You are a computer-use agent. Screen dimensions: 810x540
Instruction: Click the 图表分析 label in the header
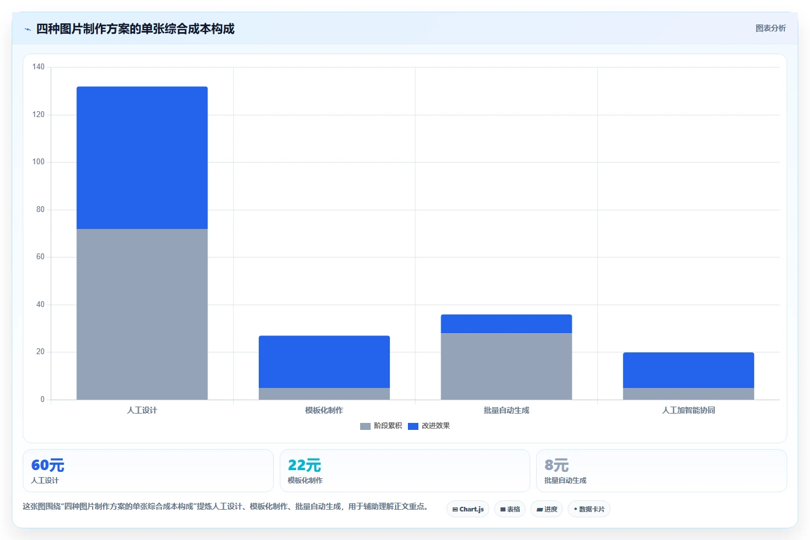pos(770,29)
